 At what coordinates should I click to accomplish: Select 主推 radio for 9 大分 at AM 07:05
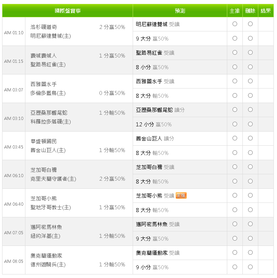tap(235, 238)
